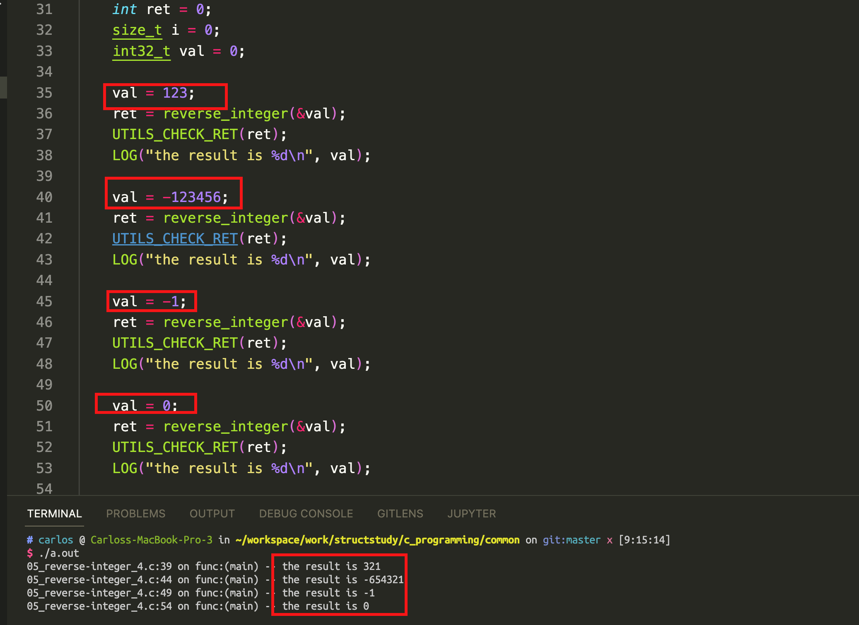Image resolution: width=859 pixels, height=625 pixels.
Task: Switch to the JUPYTER panel tab
Action: (x=471, y=513)
